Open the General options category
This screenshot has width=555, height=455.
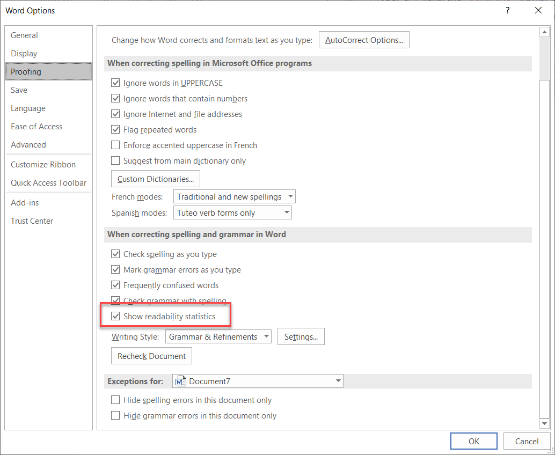[x=48, y=35]
